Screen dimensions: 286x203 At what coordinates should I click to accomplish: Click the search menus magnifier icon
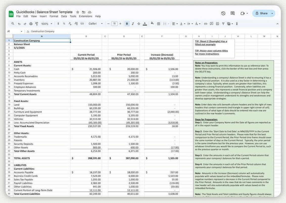pos(13,24)
